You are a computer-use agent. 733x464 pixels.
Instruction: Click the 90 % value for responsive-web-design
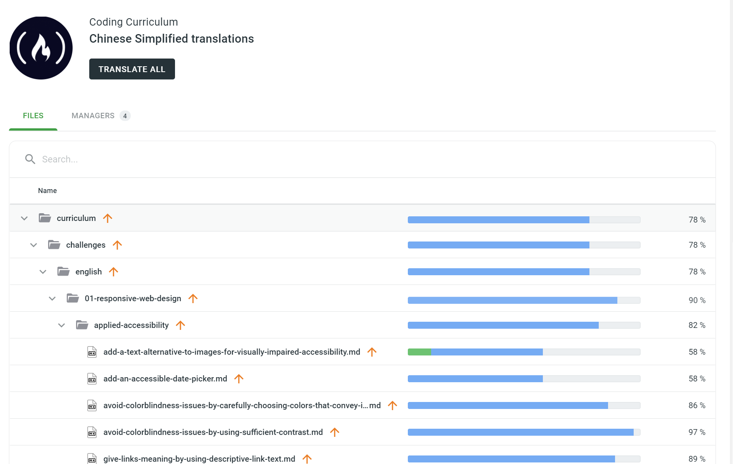[697, 300]
